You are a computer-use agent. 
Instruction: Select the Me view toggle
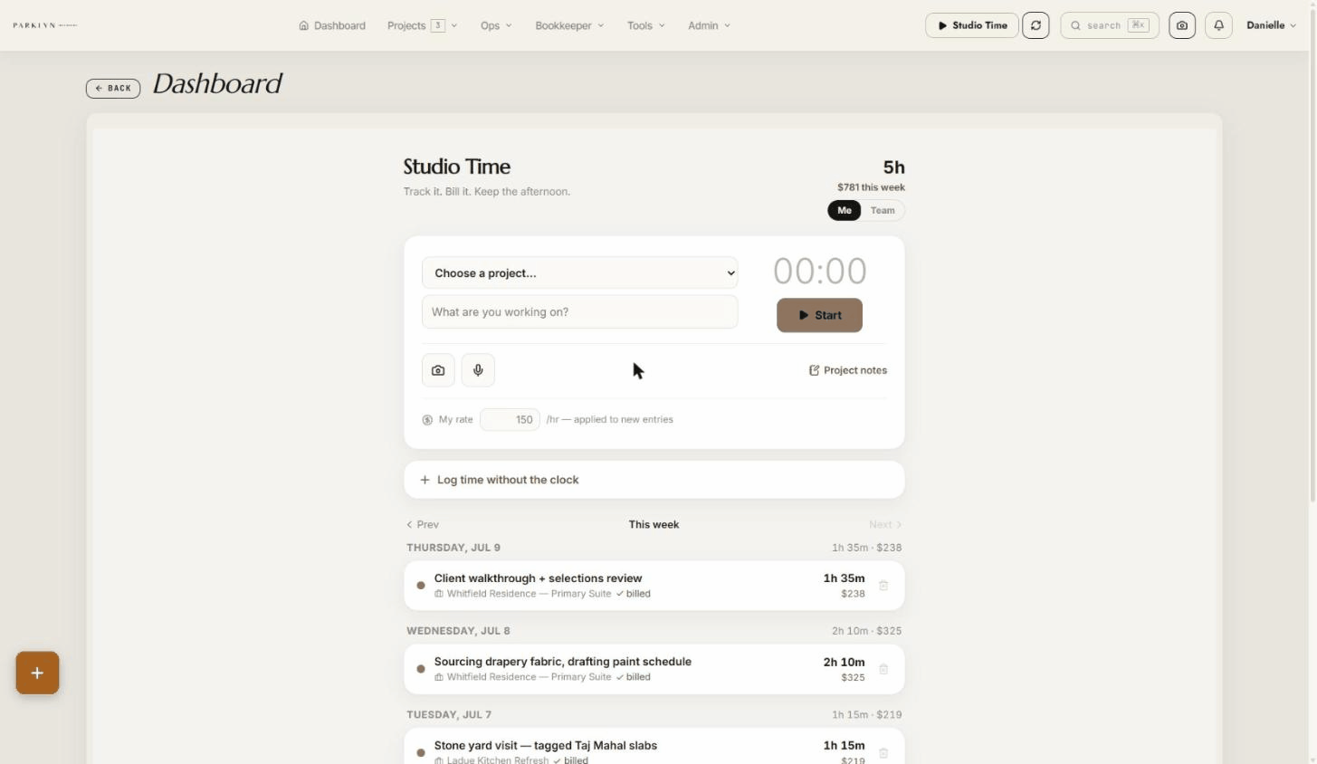[845, 210]
